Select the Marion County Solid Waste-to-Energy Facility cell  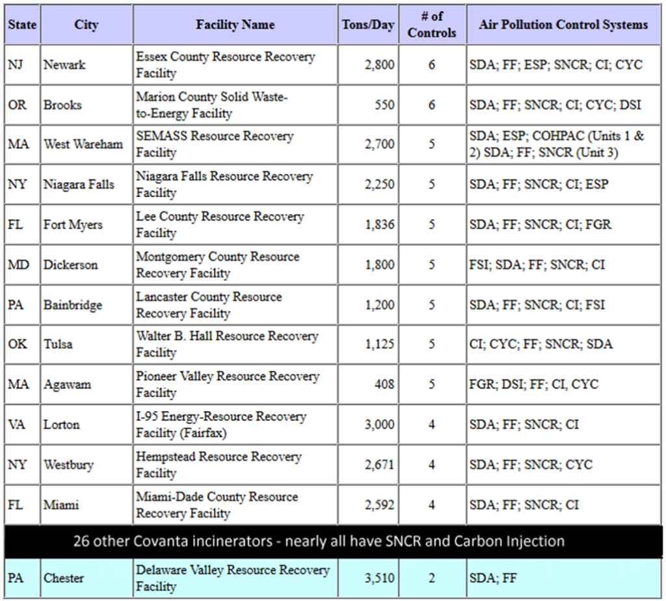(211, 105)
